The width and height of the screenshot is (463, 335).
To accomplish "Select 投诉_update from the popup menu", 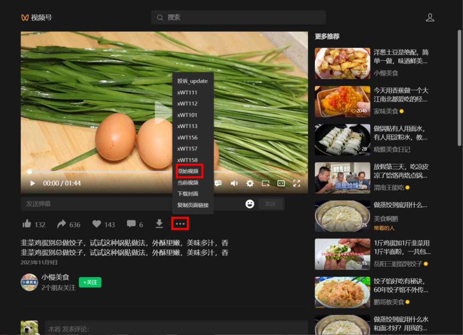I will point(192,81).
